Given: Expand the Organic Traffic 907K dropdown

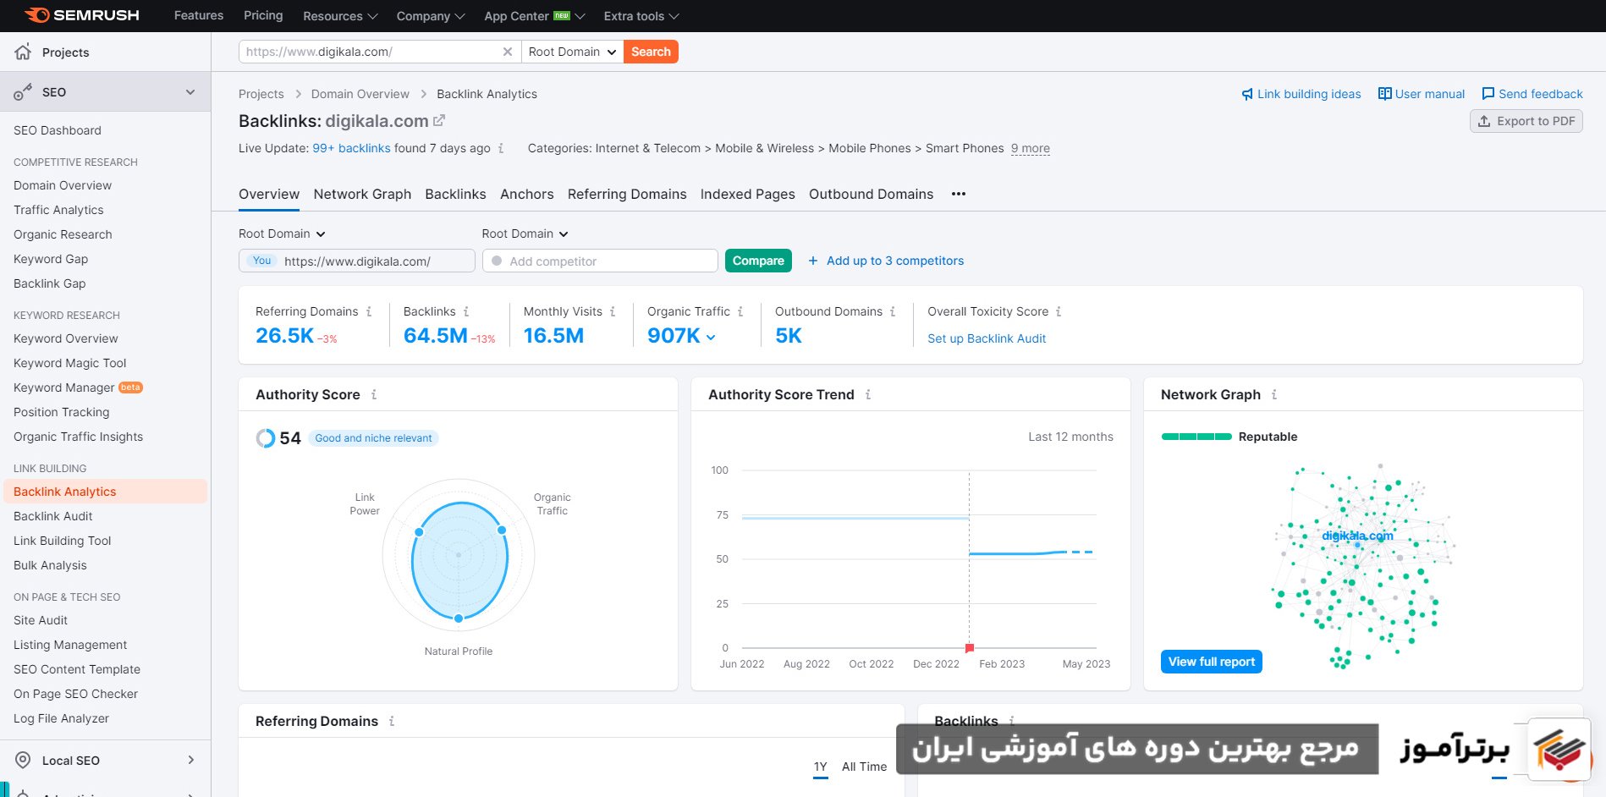Looking at the screenshot, I should tap(711, 337).
